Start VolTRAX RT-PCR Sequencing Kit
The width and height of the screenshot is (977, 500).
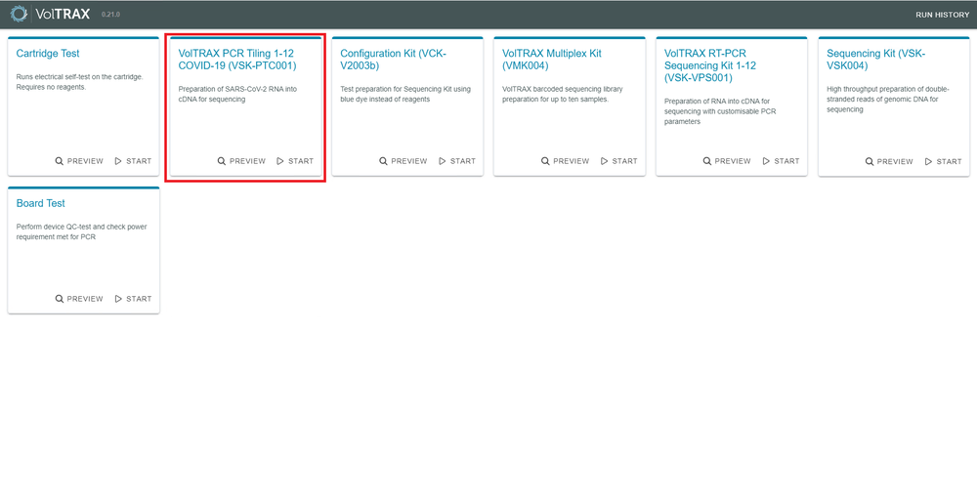782,161
